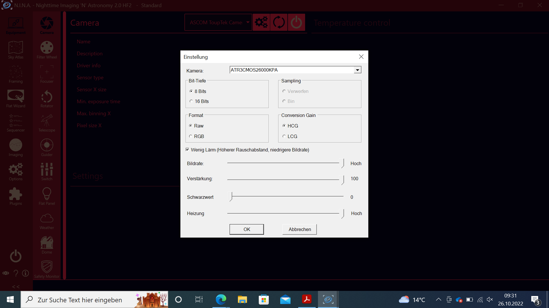Image resolution: width=549 pixels, height=308 pixels.
Task: Select Verwerfen sampling option
Action: coord(295,91)
